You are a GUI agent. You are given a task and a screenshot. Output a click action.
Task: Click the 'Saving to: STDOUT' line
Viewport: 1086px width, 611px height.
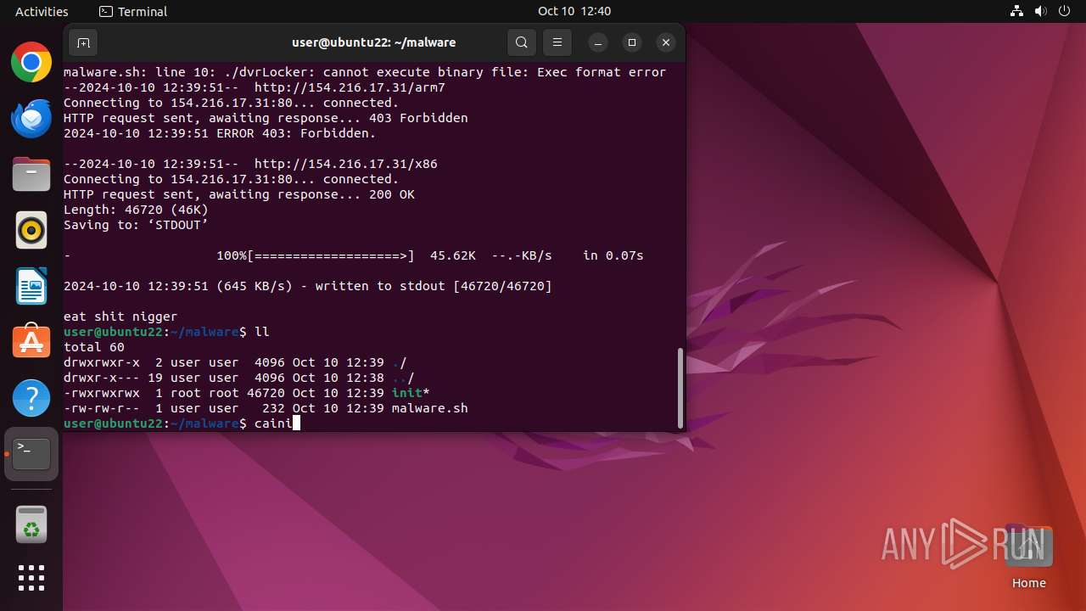(x=136, y=225)
